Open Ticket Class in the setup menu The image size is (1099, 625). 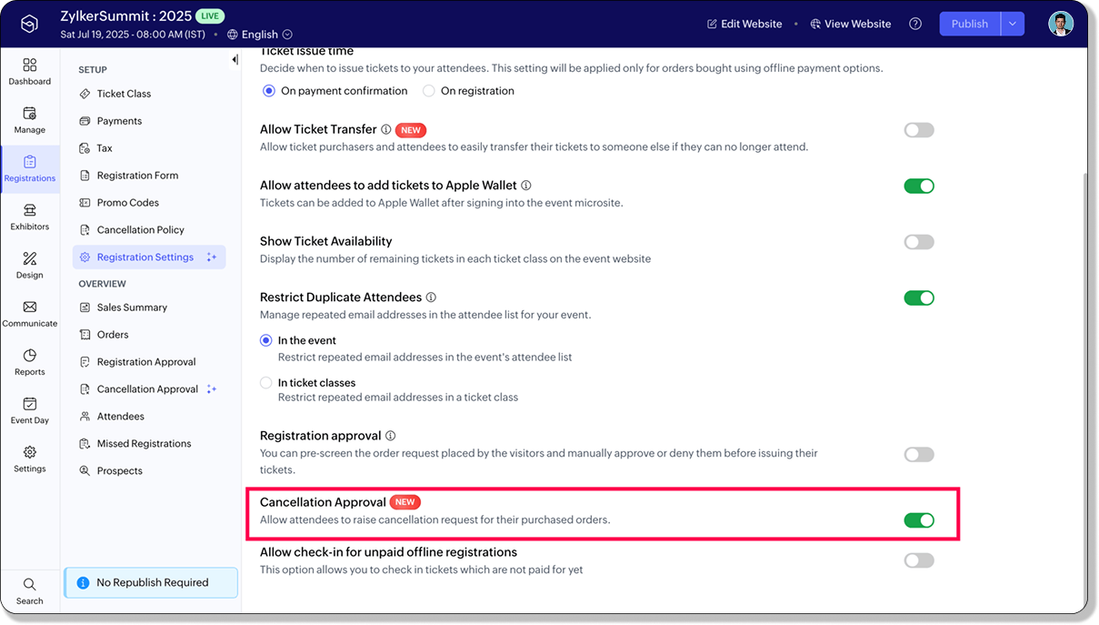pyautogui.click(x=115, y=94)
